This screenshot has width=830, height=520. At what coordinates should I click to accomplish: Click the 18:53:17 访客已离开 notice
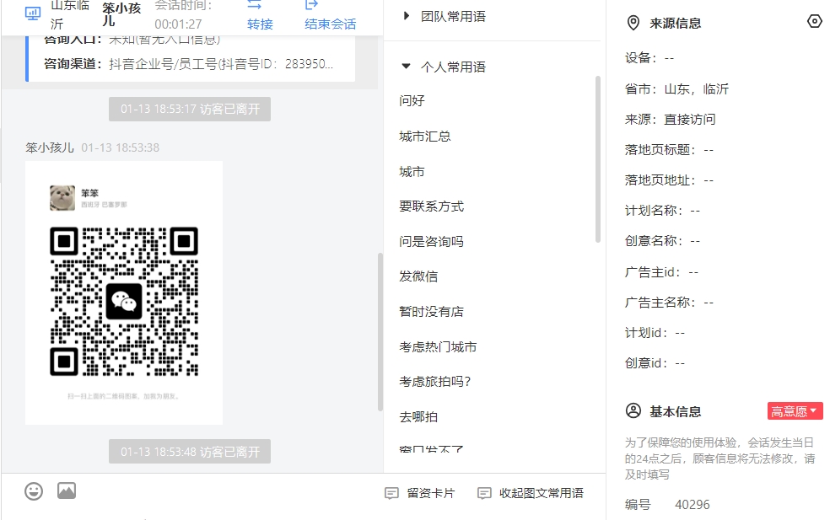[x=190, y=109]
